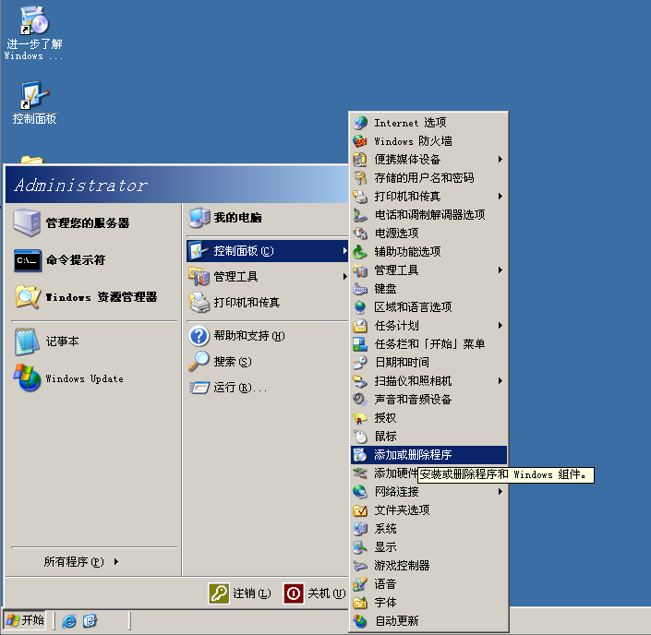Viewport: 651px width, 635px height.
Task: Click the 文件夹选项 folder icon
Action: (360, 510)
